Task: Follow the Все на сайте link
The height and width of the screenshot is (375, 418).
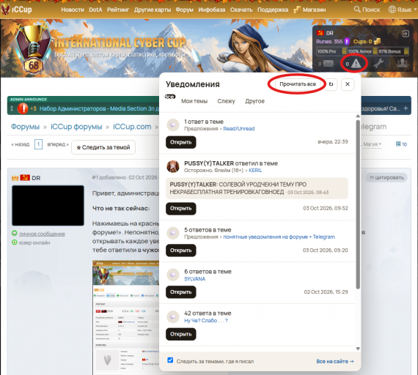Action: tap(335, 361)
